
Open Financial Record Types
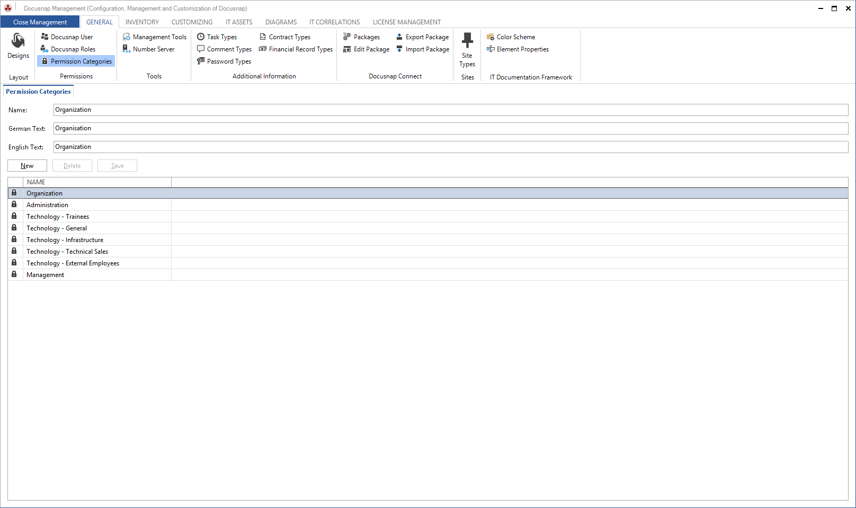click(x=296, y=49)
